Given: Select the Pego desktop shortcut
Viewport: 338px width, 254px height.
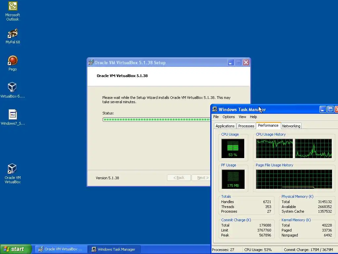Looking at the screenshot, I should point(13,63).
